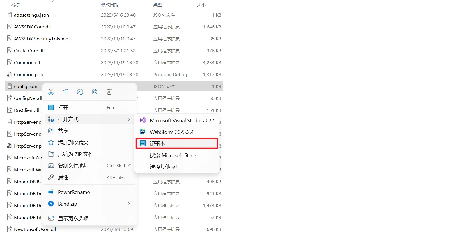The image size is (452, 235).
Task: Click the Delete trash can icon
Action: 109,92
